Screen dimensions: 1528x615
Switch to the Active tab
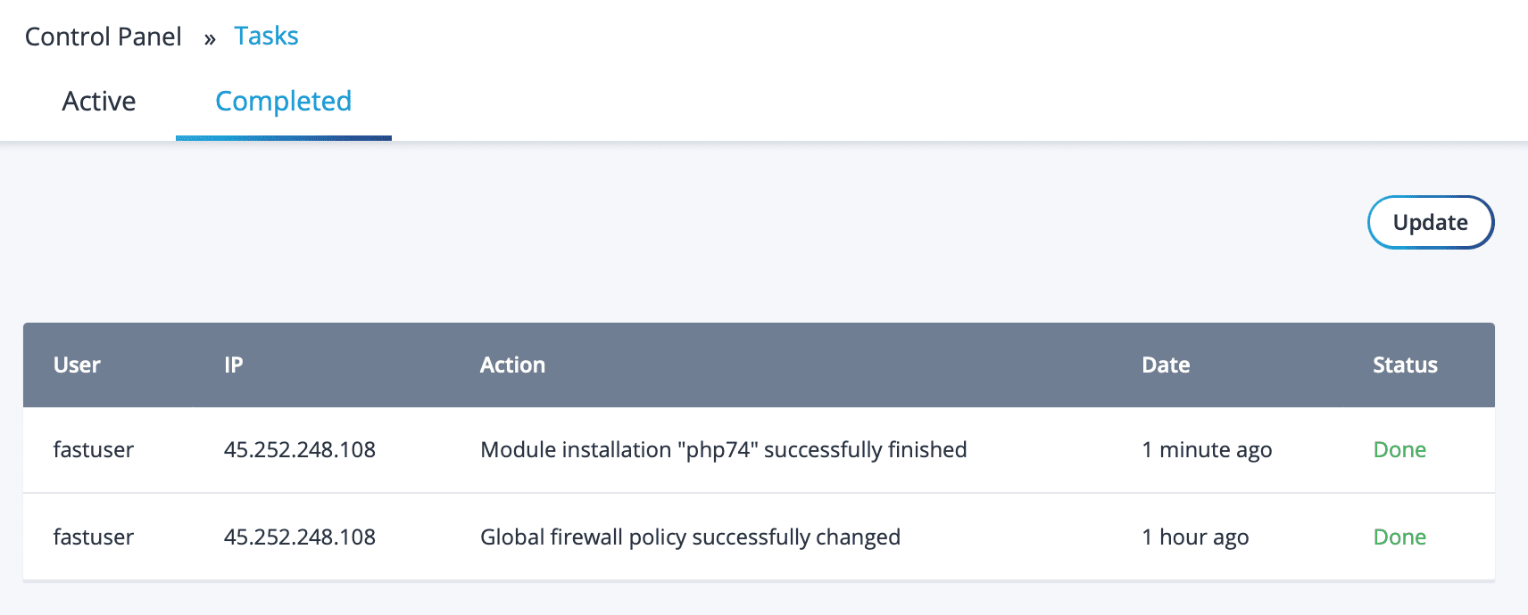point(99,102)
